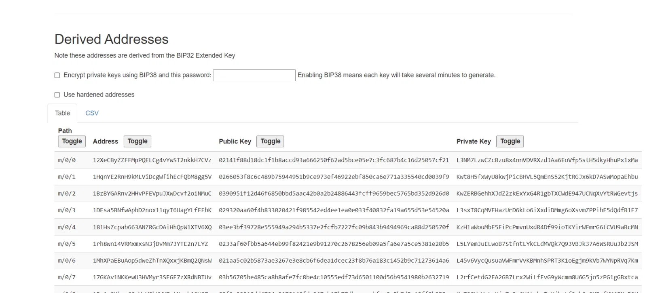Click the m/0/5 path cell

tap(67, 244)
